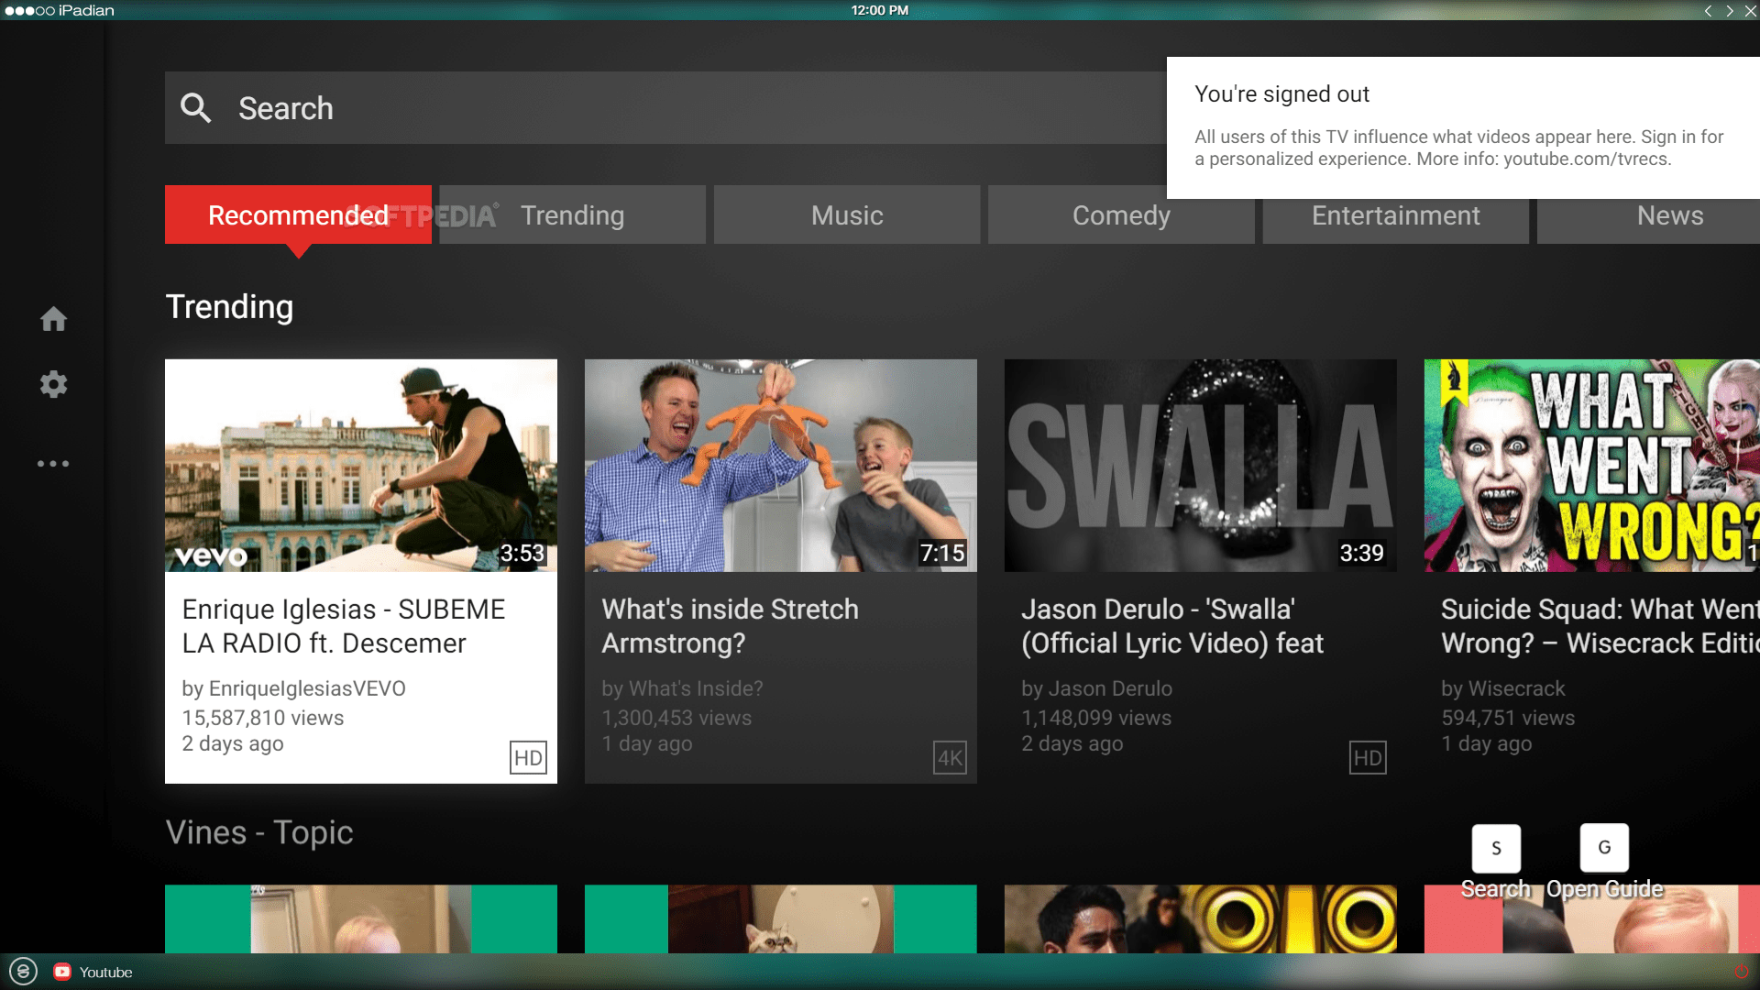Click the 12:00 PM clock in status bar
1760x990 pixels.
pos(880,10)
